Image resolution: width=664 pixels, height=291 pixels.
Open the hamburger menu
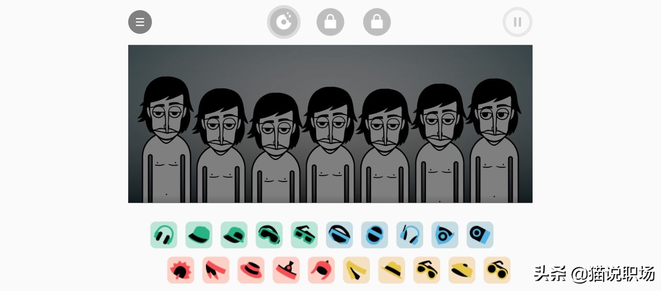click(140, 22)
